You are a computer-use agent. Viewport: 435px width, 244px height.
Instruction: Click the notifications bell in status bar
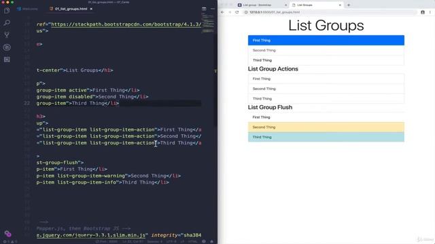tap(211, 241)
